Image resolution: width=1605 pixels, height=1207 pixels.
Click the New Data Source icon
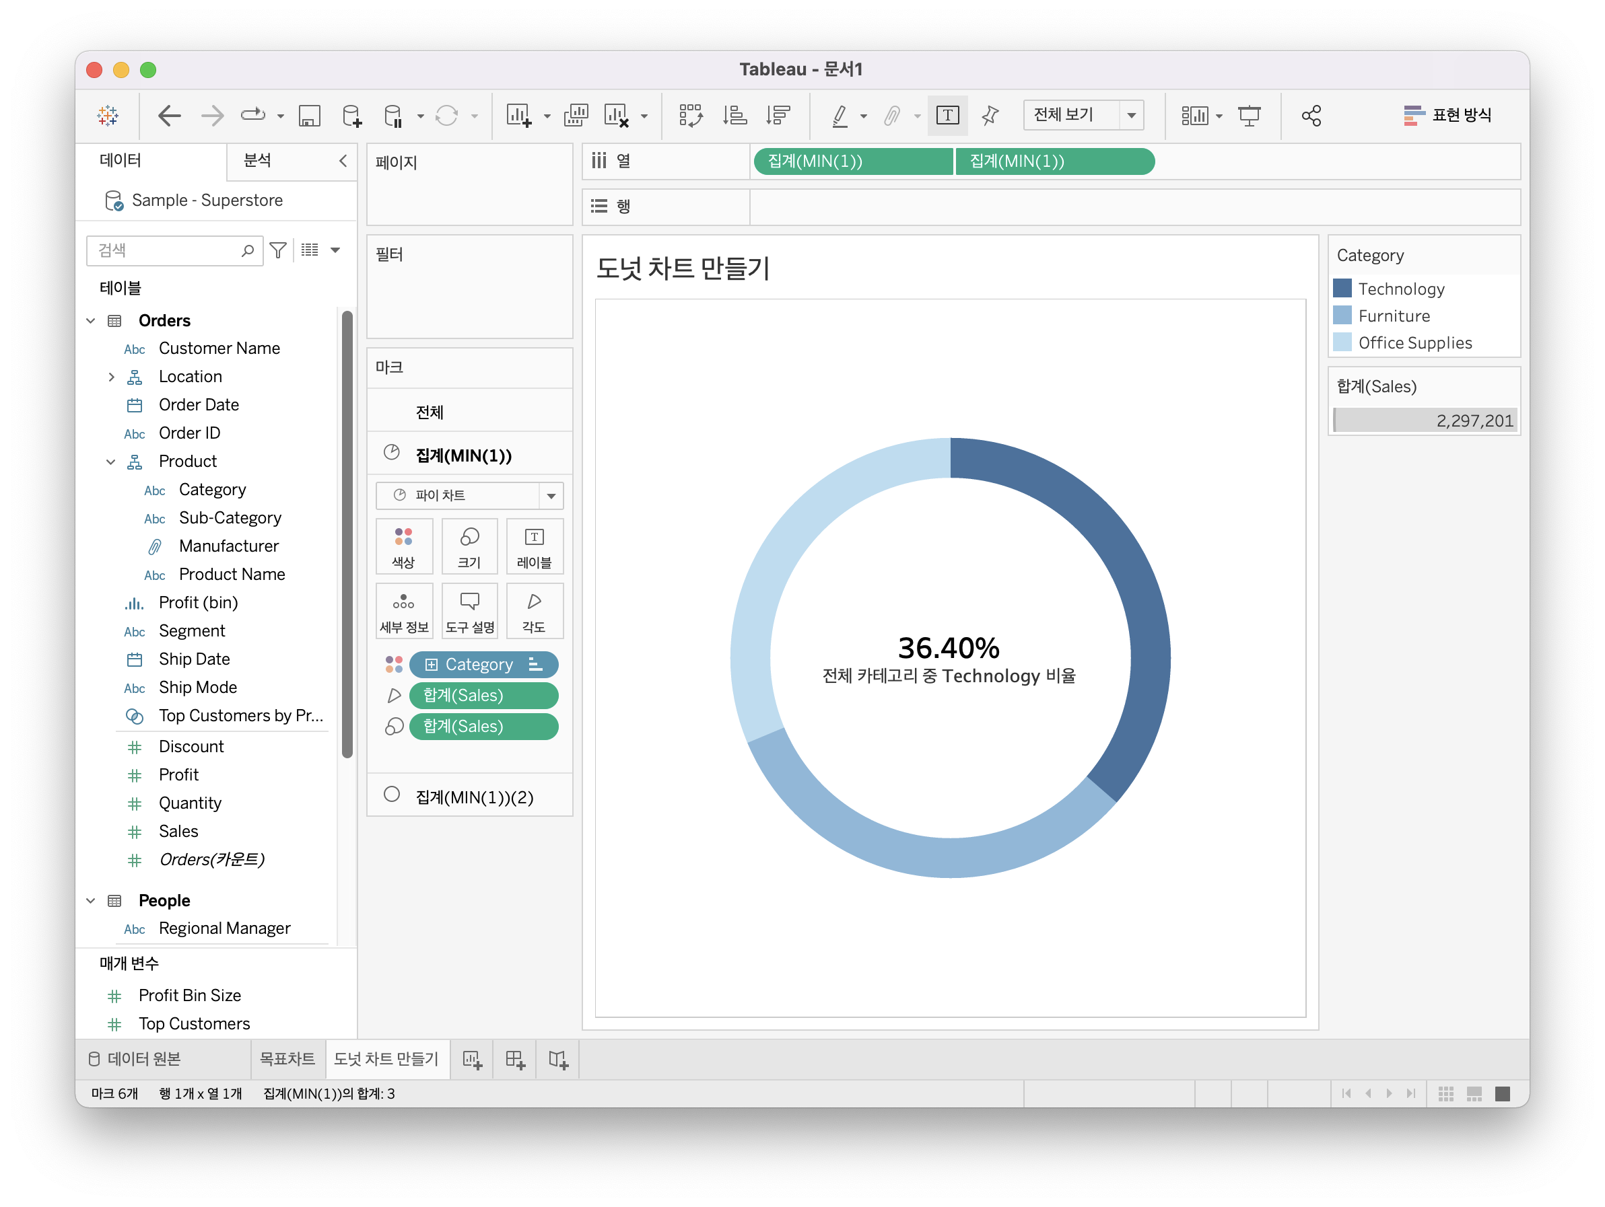click(x=352, y=115)
